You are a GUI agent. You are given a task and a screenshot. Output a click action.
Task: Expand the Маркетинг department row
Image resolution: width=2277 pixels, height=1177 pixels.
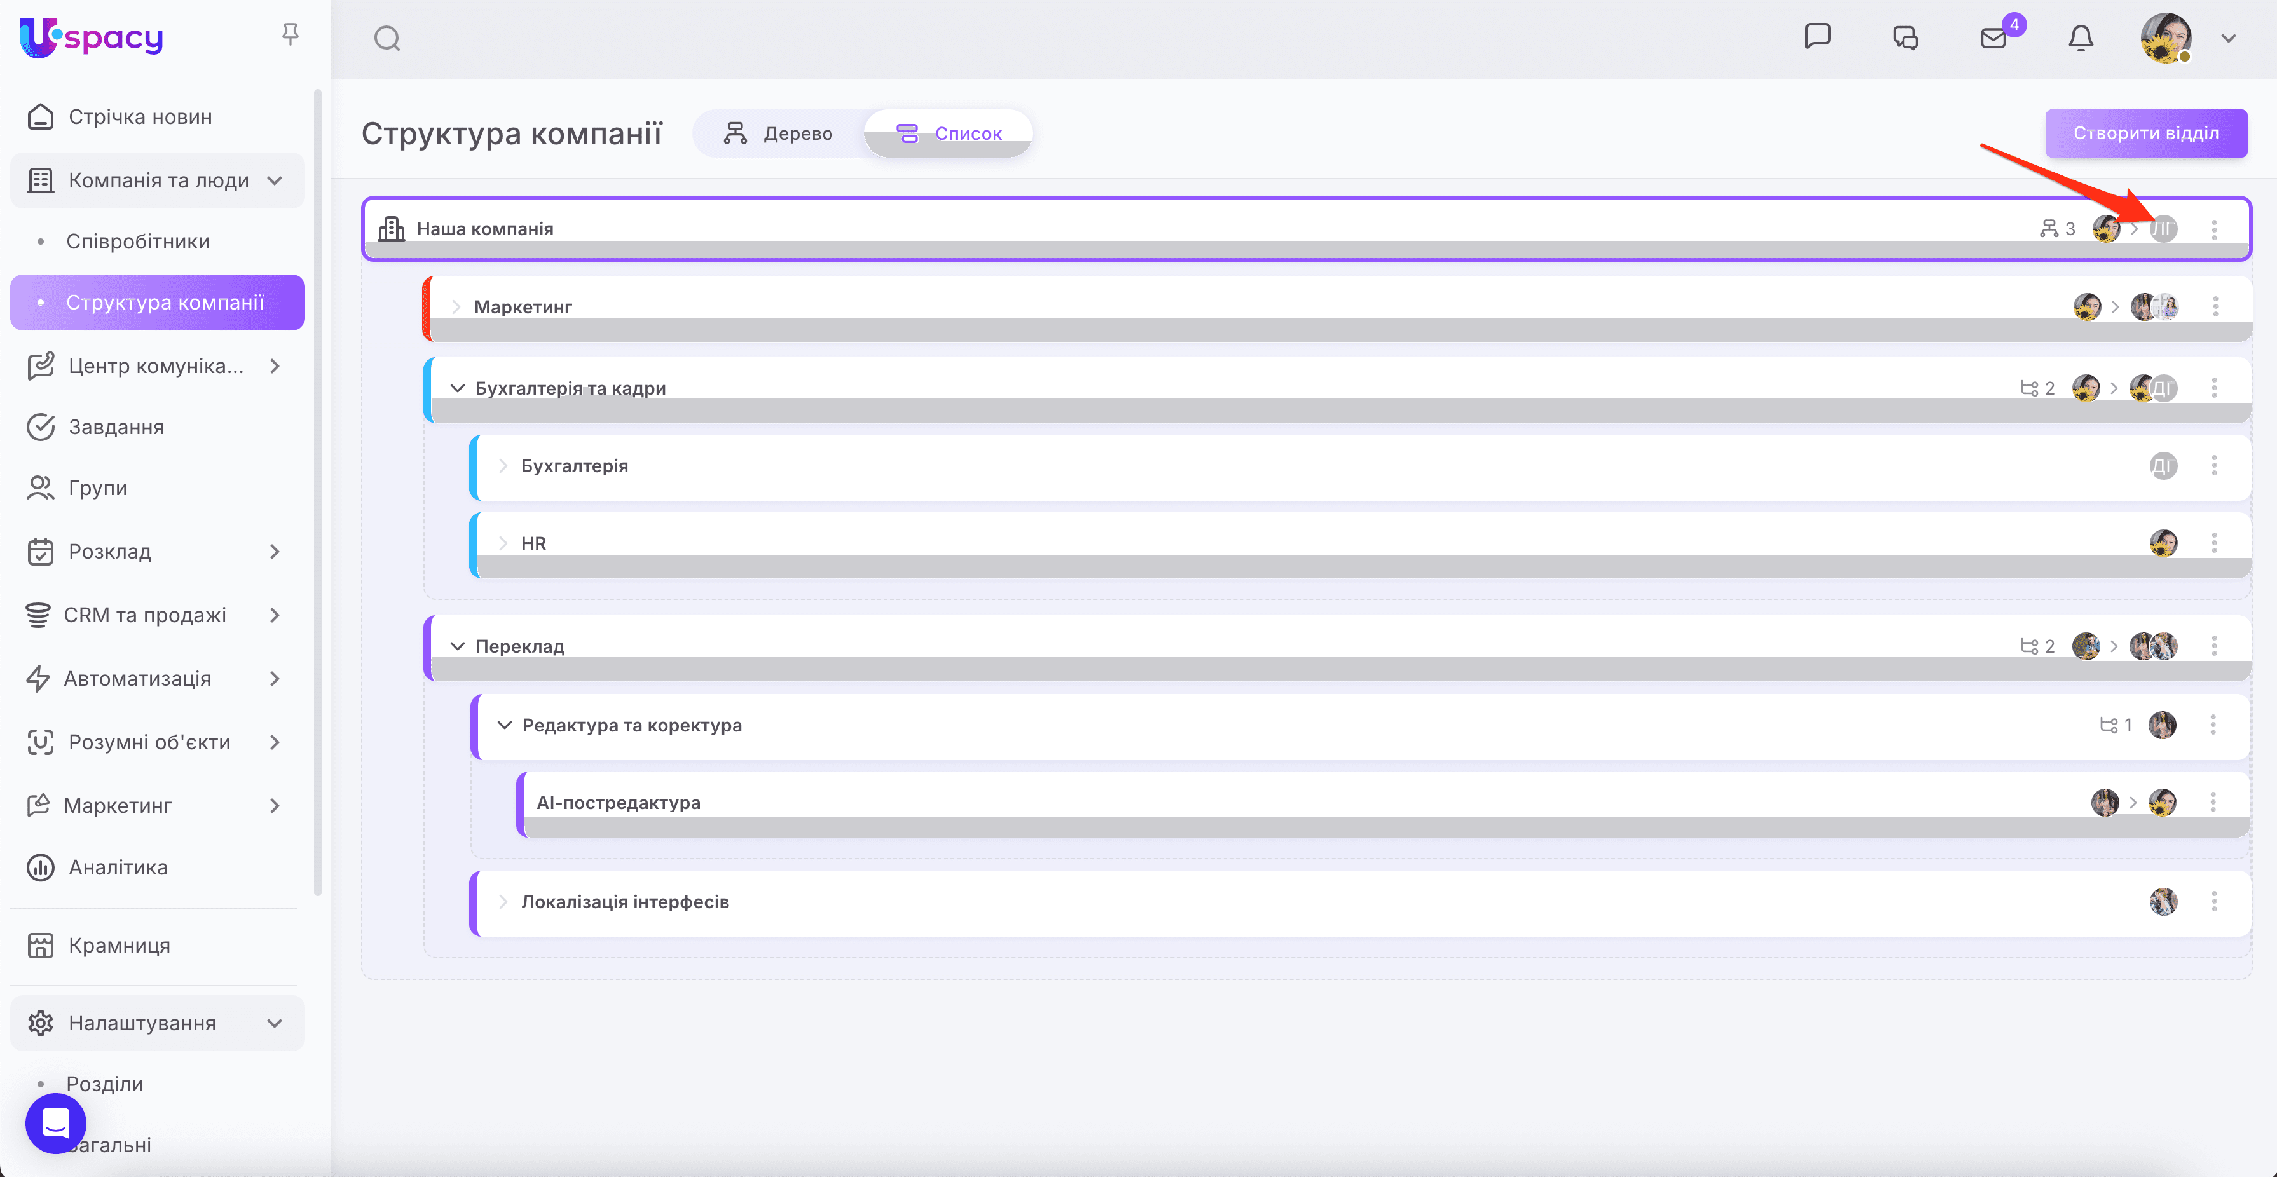pos(456,306)
